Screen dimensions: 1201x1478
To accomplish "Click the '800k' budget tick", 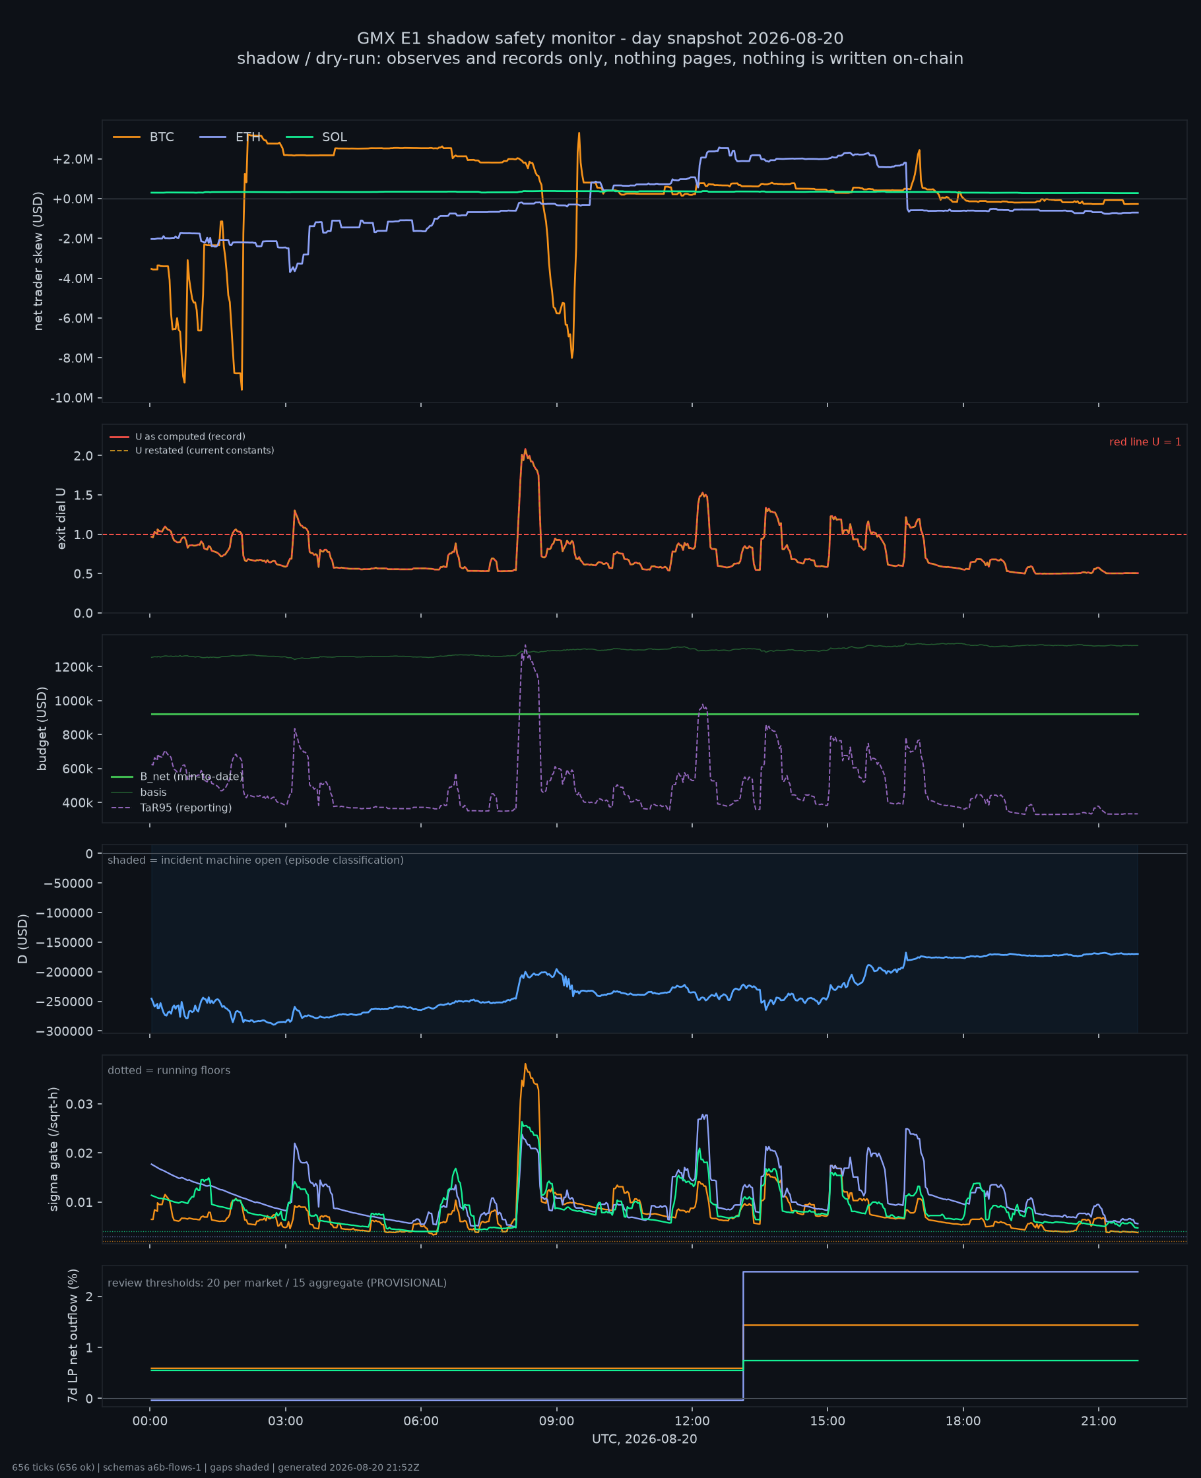I will (77, 735).
